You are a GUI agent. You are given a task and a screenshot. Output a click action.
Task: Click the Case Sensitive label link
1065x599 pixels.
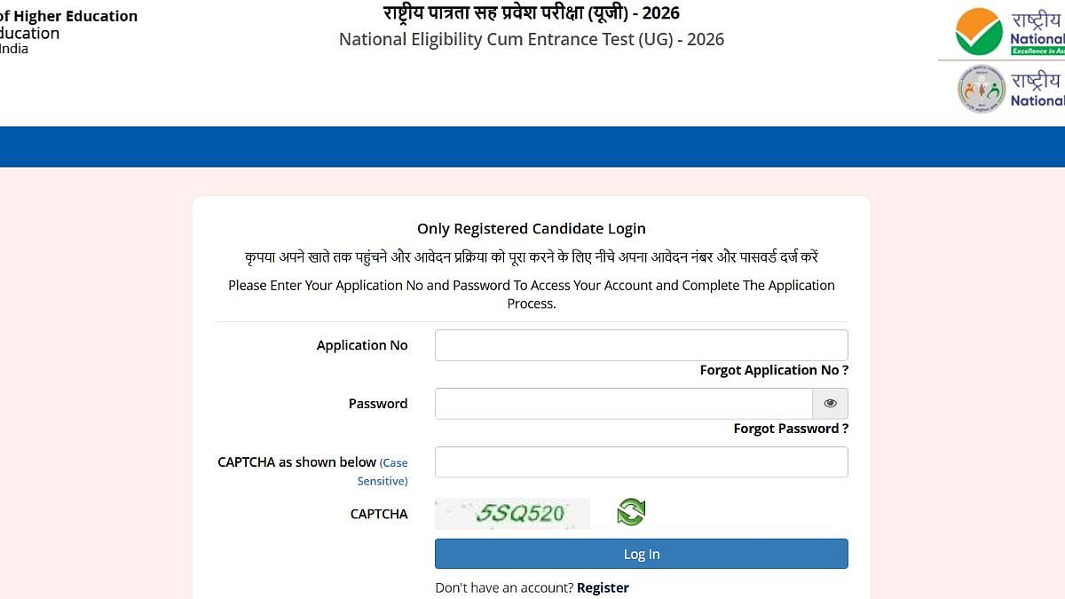tap(389, 471)
